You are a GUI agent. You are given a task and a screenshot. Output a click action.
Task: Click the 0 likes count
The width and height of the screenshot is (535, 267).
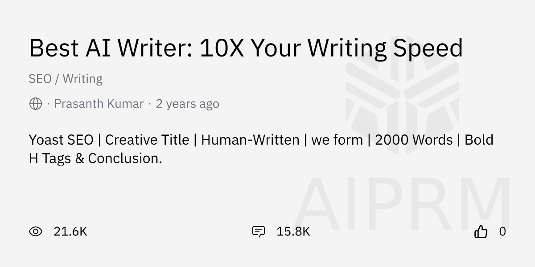click(x=502, y=231)
